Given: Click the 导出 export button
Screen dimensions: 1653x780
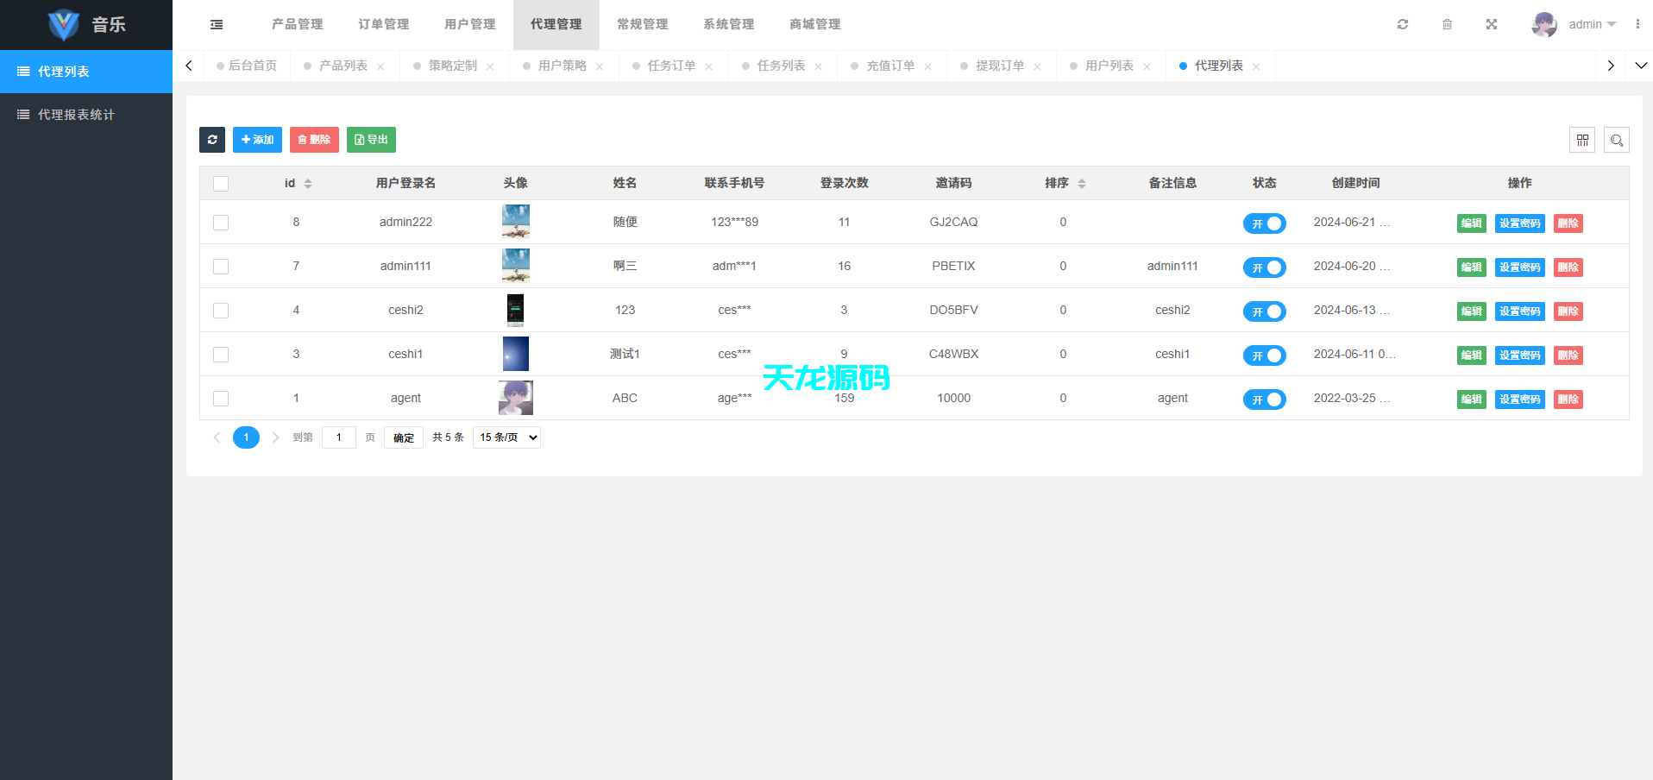Looking at the screenshot, I should 371,139.
